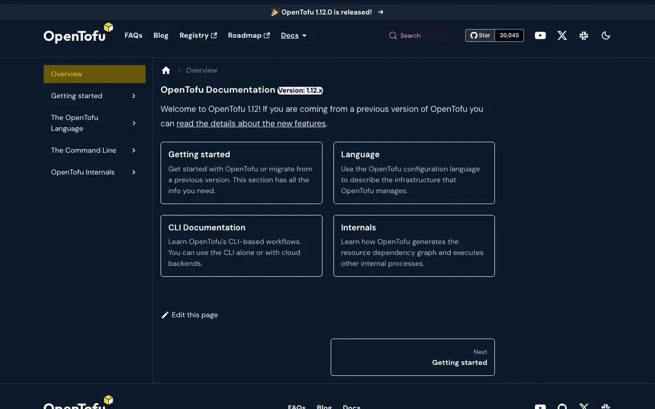View the 30,045 stargazers count
This screenshot has height=409, width=655.
click(509, 35)
